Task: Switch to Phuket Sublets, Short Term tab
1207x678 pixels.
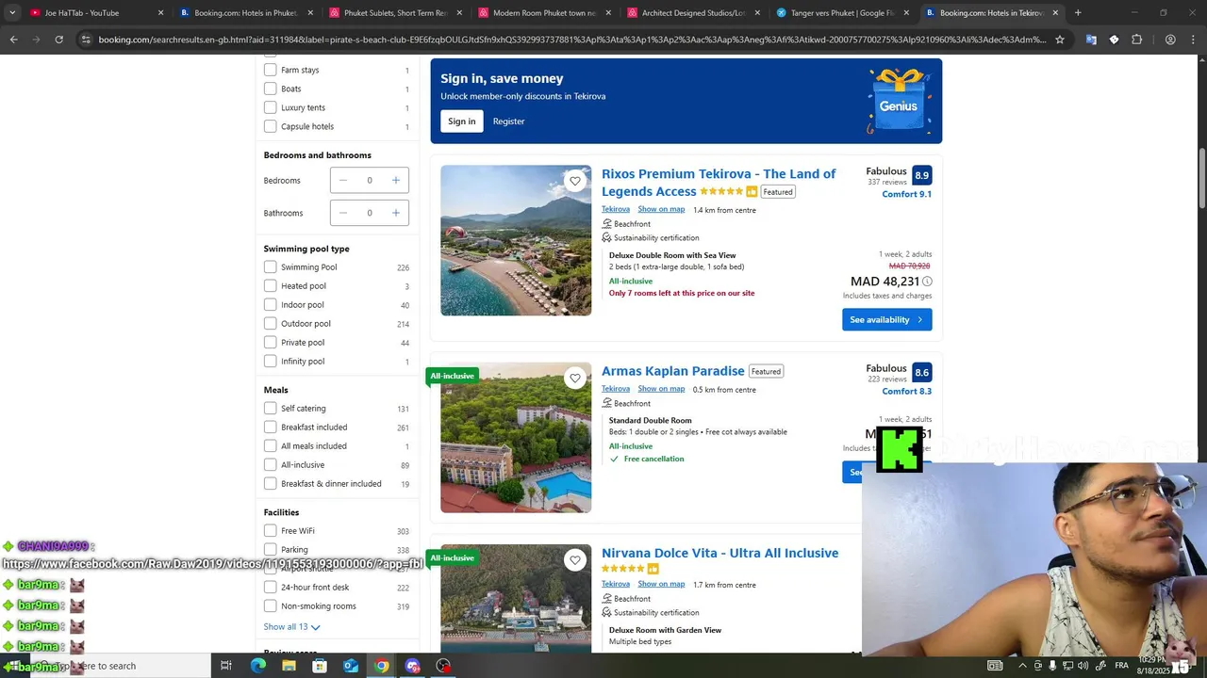Action: point(395,13)
